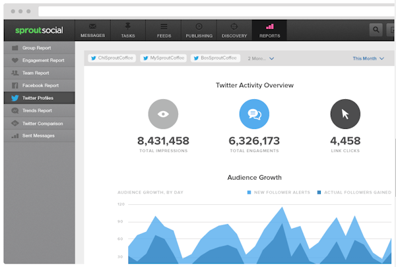The image size is (396, 267).
Task: Open the Tasks pin icon
Action: [129, 26]
